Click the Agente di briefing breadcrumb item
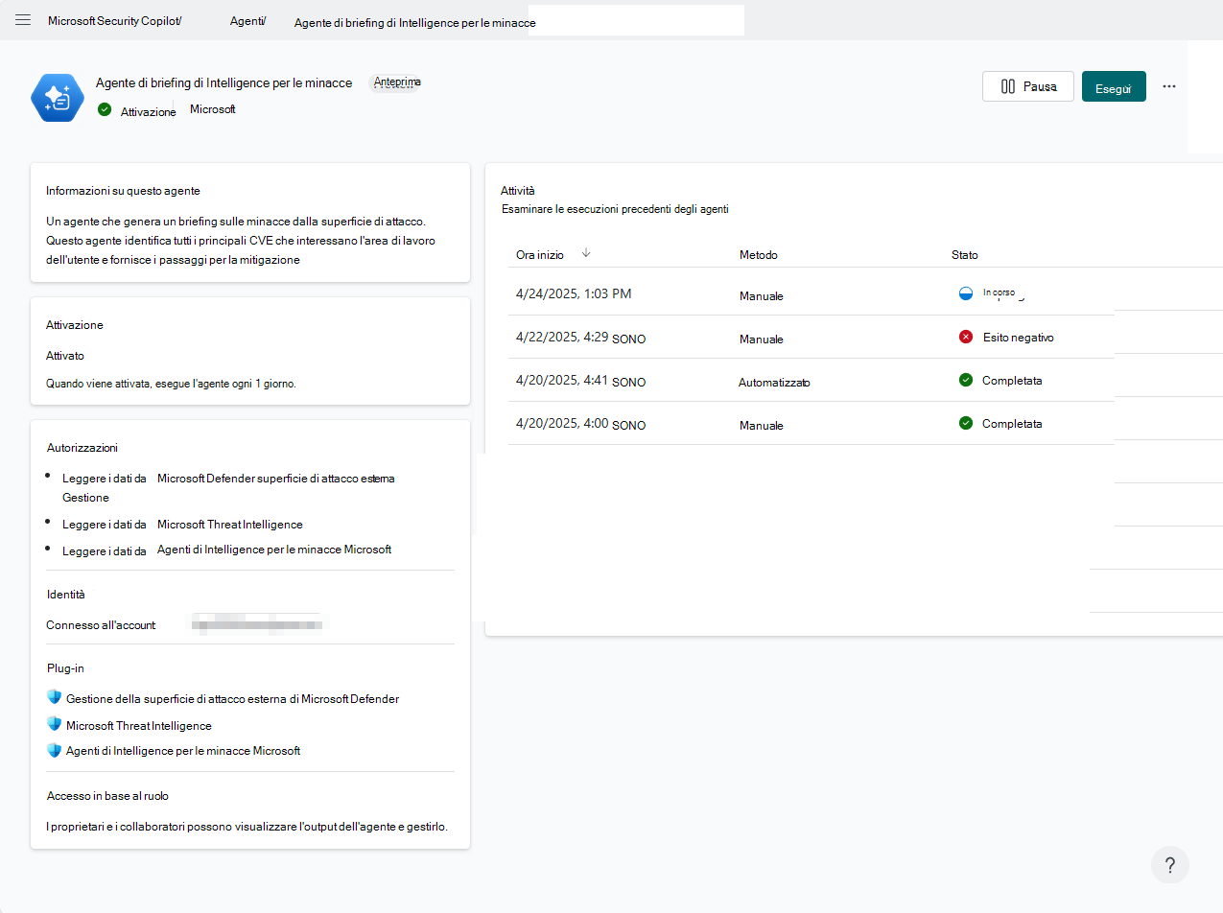This screenshot has width=1223, height=913. point(415,22)
